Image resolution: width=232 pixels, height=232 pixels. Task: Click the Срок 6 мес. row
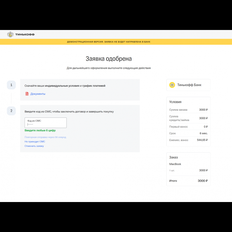[188, 133]
